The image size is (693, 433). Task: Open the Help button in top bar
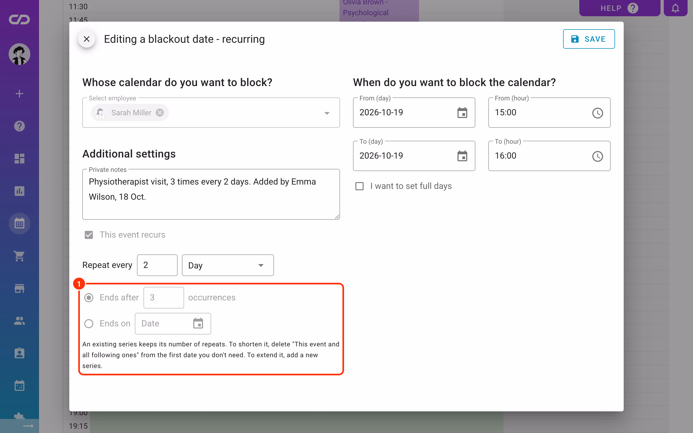click(619, 8)
